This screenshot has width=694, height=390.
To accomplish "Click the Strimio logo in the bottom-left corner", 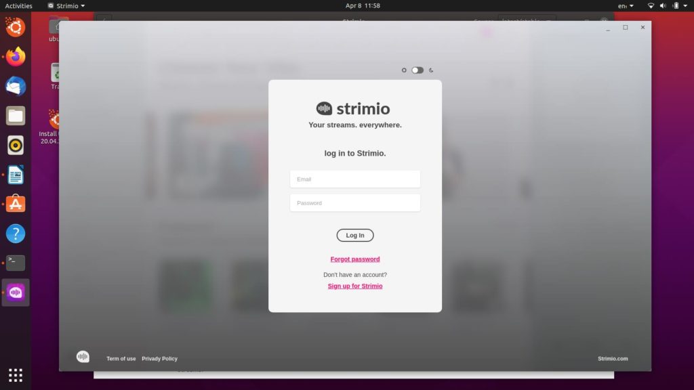I will (83, 357).
